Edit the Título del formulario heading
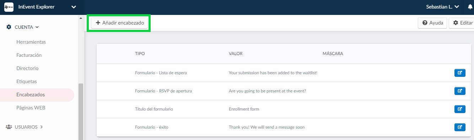The height and width of the screenshot is (140, 474). [460, 109]
